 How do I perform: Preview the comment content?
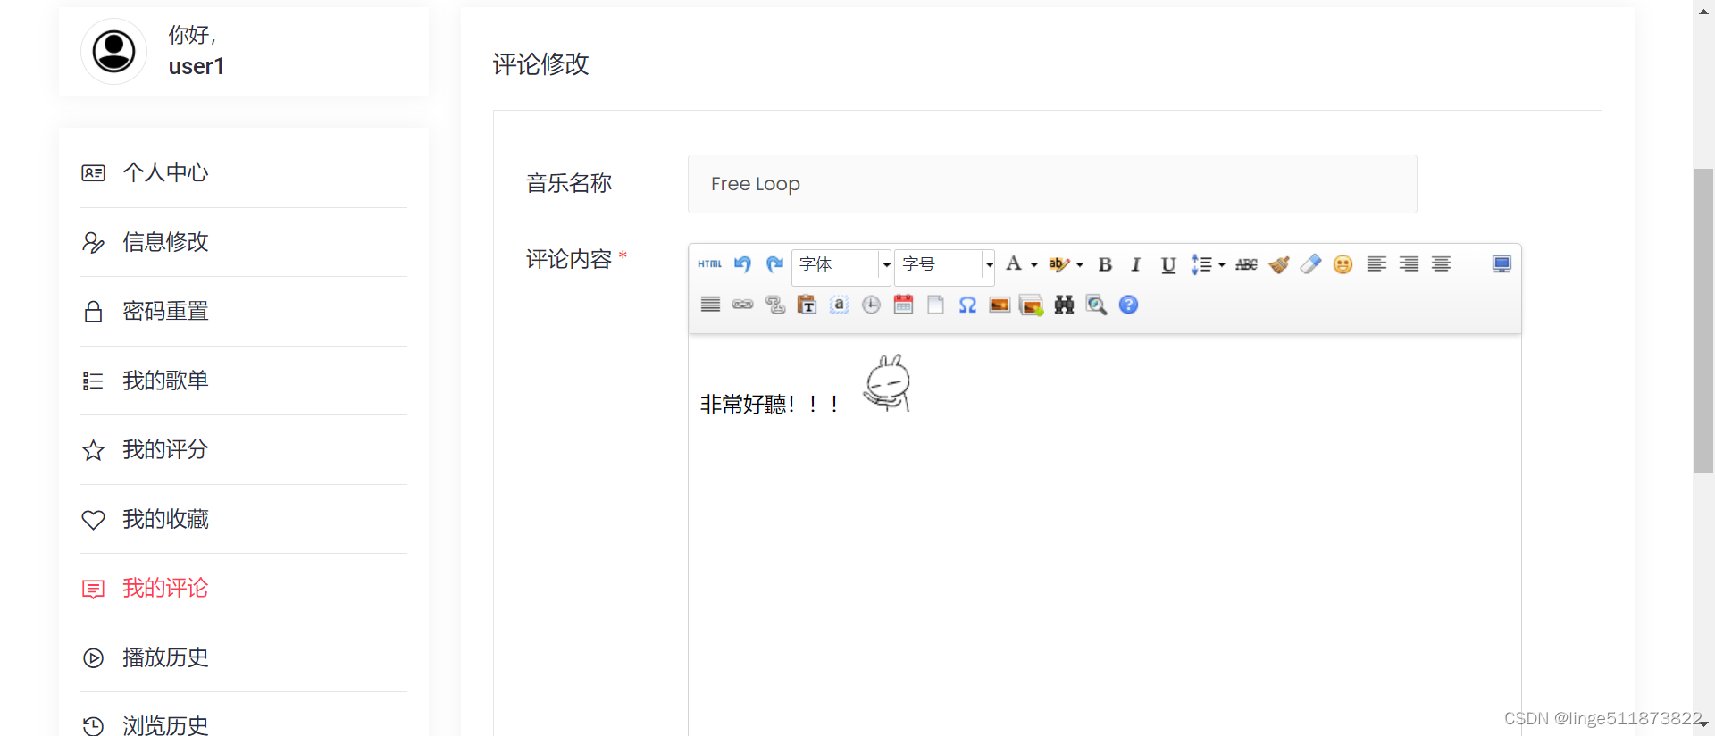[x=1096, y=305]
